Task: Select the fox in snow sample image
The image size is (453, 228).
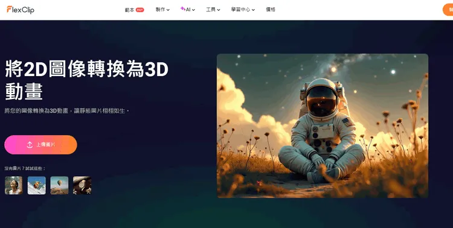Action: coord(37,185)
